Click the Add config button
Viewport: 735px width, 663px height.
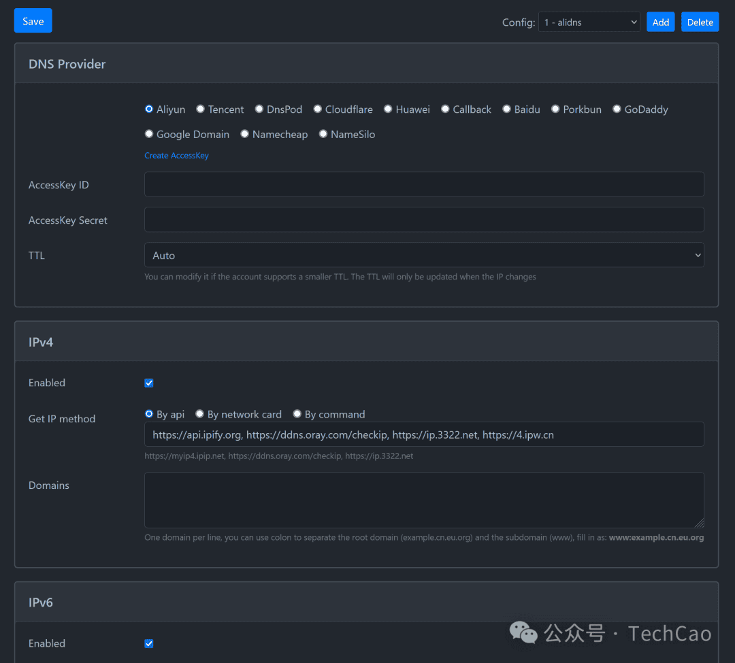(x=660, y=22)
